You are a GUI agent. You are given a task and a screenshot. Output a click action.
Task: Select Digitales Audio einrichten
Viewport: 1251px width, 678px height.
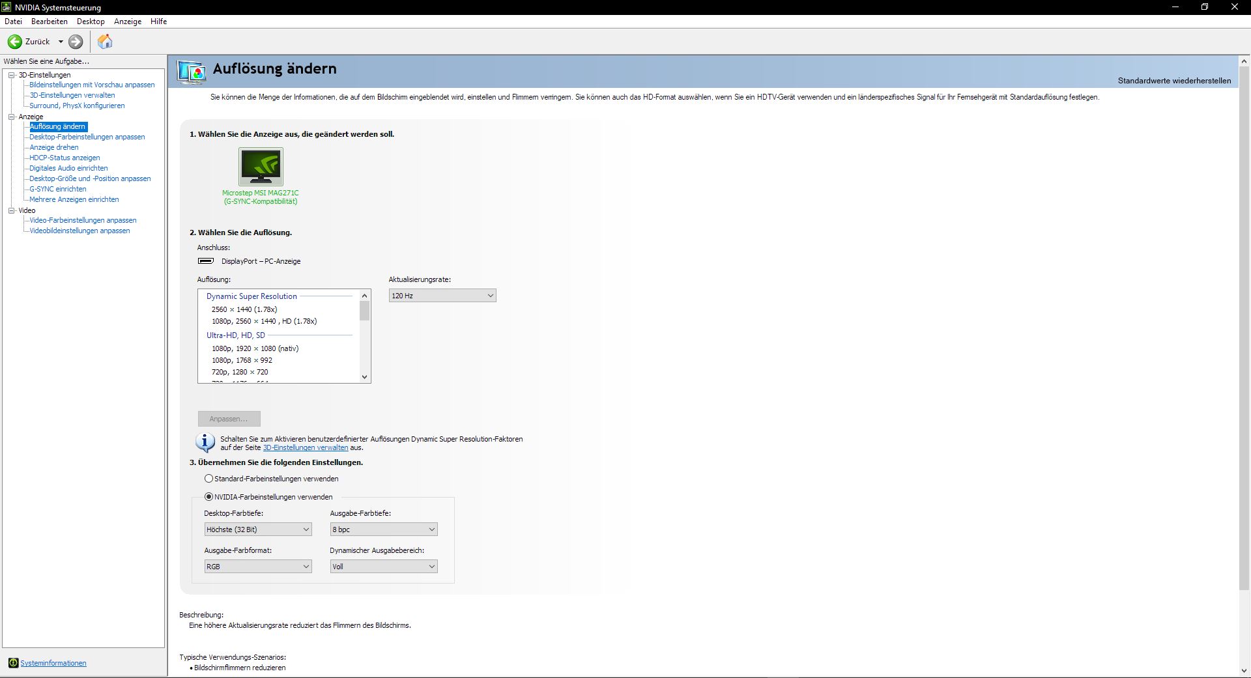[68, 168]
